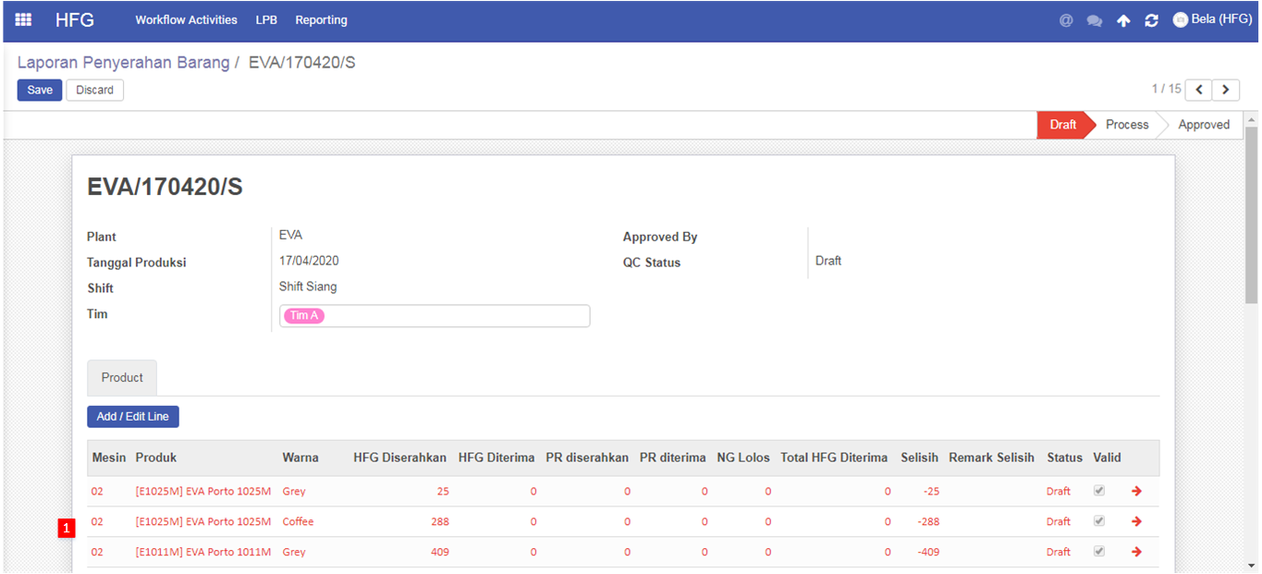Select the Product tab
The image size is (1262, 574).
(122, 378)
